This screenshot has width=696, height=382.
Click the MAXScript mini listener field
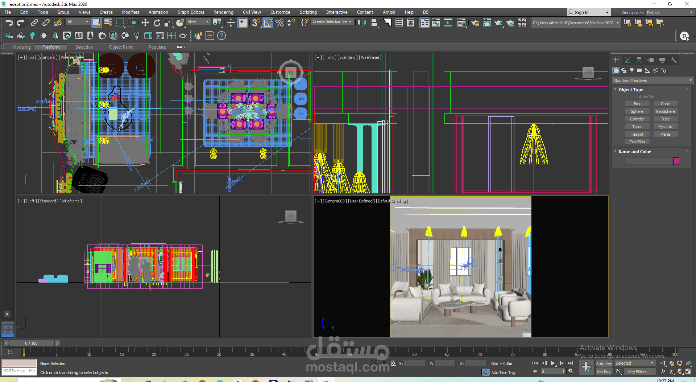click(x=19, y=371)
